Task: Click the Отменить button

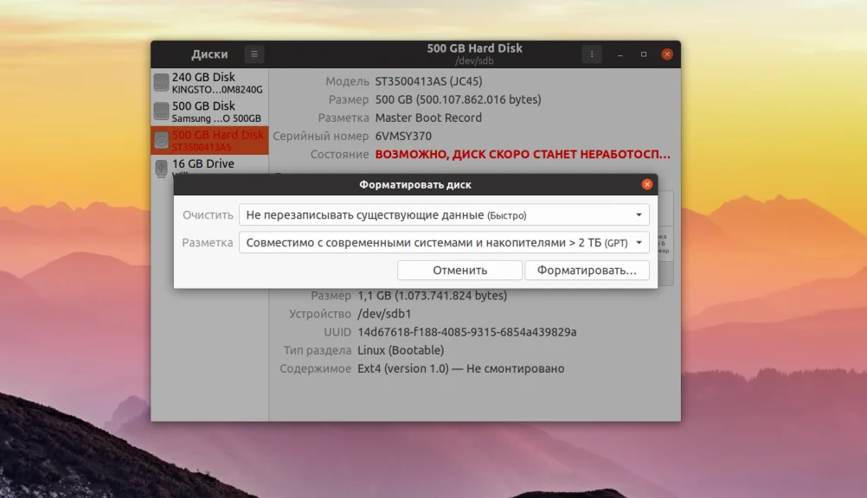Action: (x=459, y=271)
